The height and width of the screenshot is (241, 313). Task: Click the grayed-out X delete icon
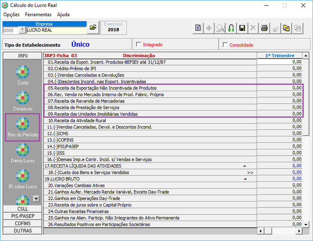point(253,28)
